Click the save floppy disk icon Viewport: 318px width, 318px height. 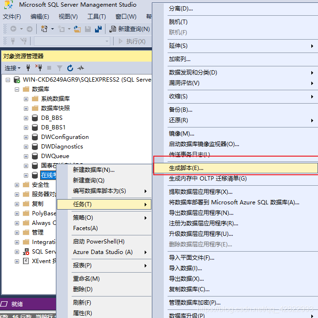coord(88,29)
